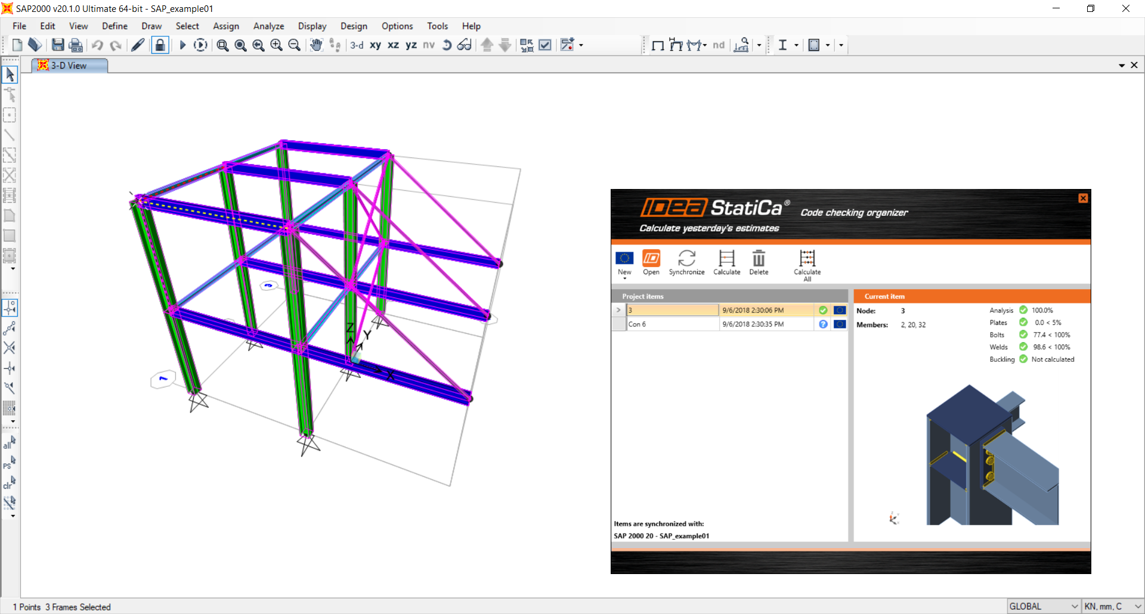Screen dimensions: 1145x614
Task: Select the Pan hand tool
Action: point(316,45)
